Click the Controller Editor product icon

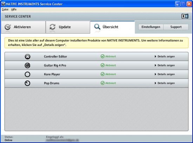pos(27,56)
